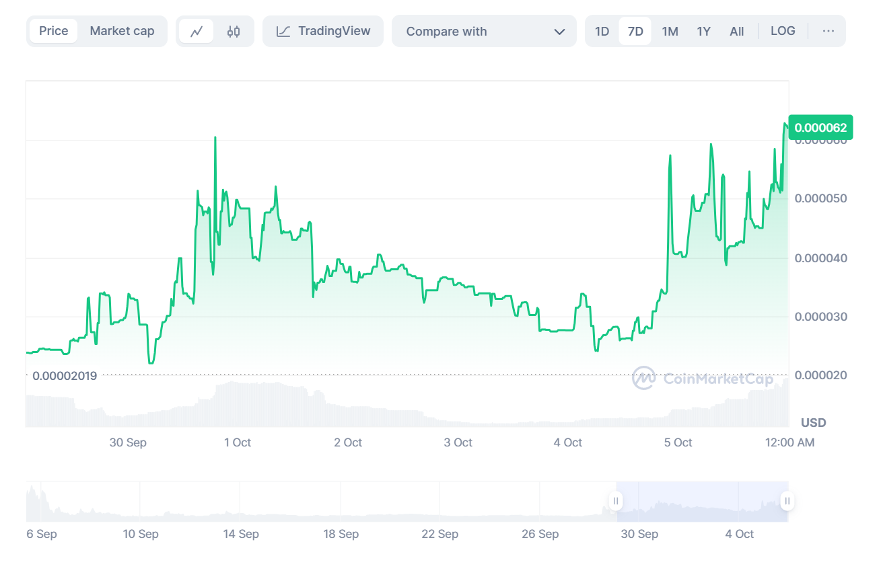Click the 0.000020 y-axis label
The width and height of the screenshot is (881, 587).
[x=821, y=375]
